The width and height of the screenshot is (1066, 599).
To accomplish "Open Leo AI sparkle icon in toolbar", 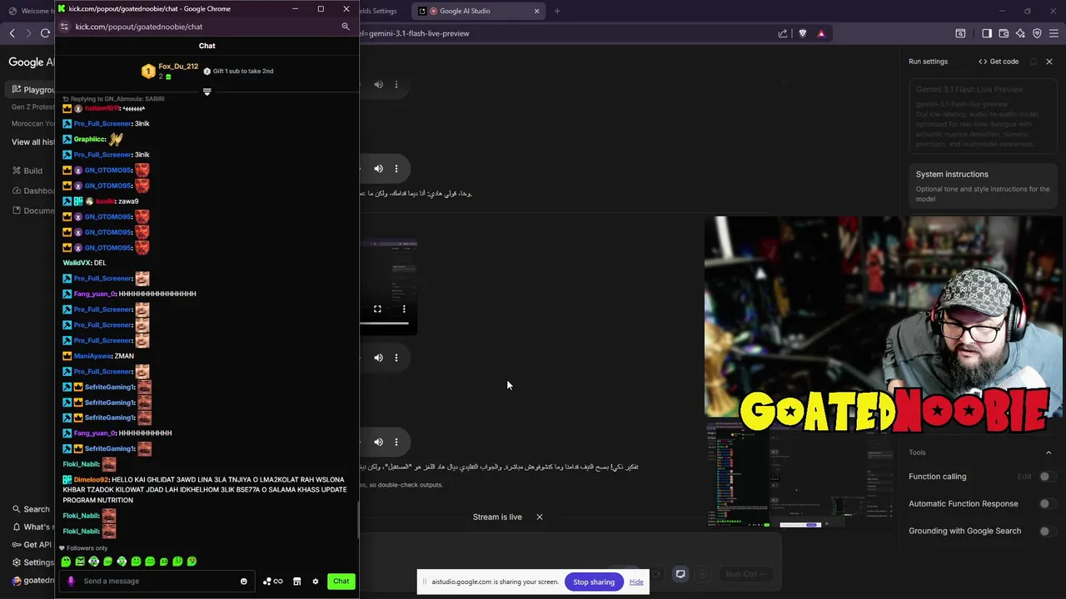I will 1020,33.
